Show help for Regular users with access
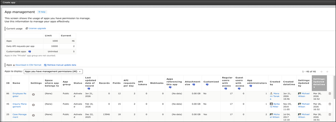Image resolution: width=336 pixels, height=122 pixels. pos(226,88)
